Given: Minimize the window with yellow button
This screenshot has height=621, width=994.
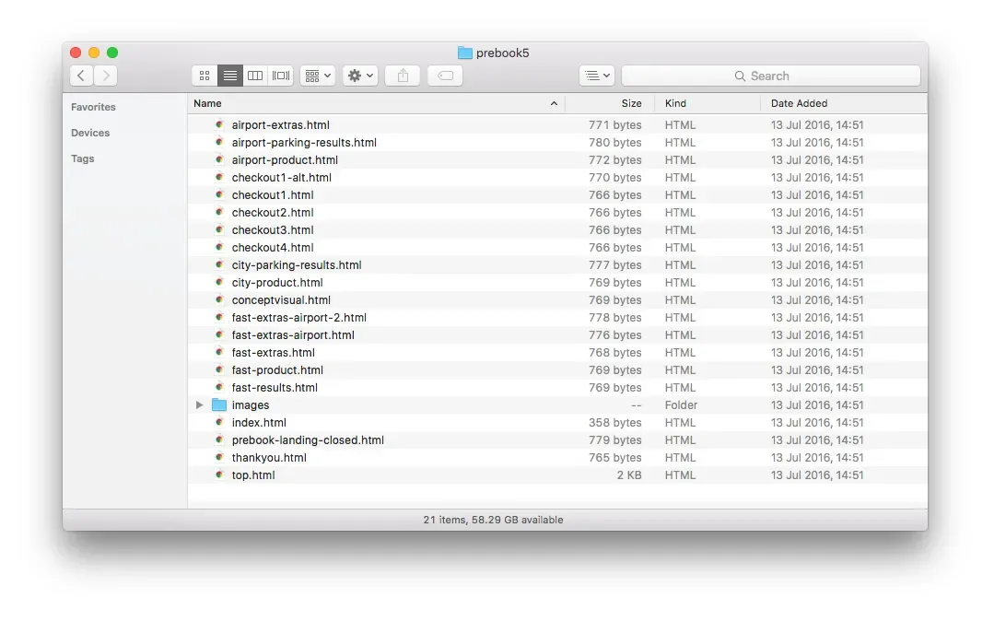Looking at the screenshot, I should (94, 53).
